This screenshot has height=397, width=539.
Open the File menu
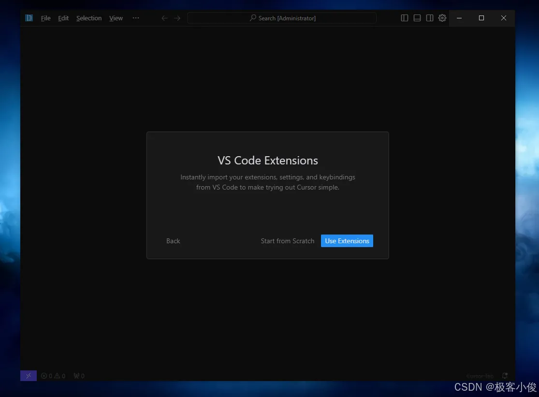[x=46, y=18]
